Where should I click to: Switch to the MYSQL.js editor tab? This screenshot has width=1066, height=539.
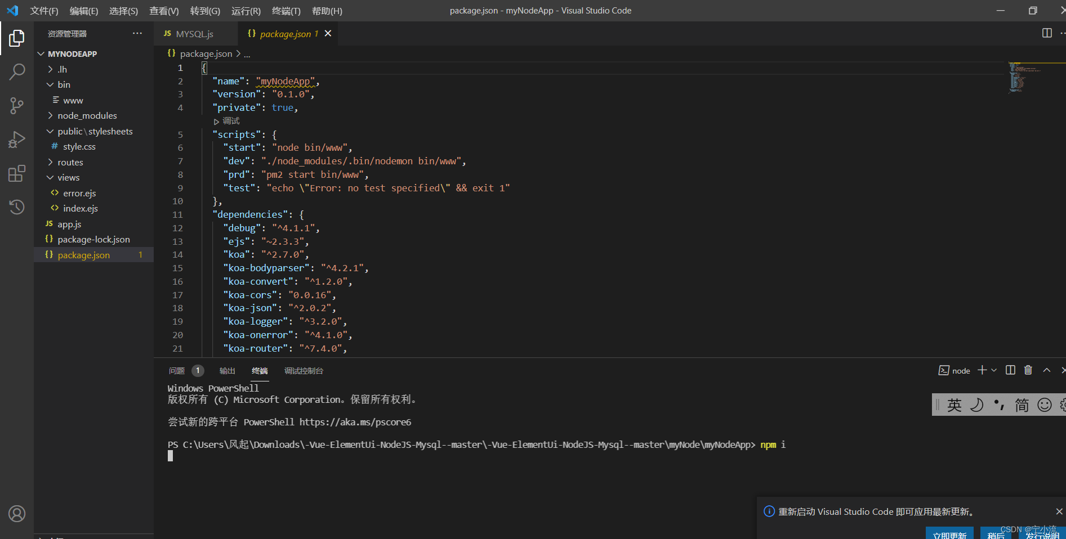(194, 34)
